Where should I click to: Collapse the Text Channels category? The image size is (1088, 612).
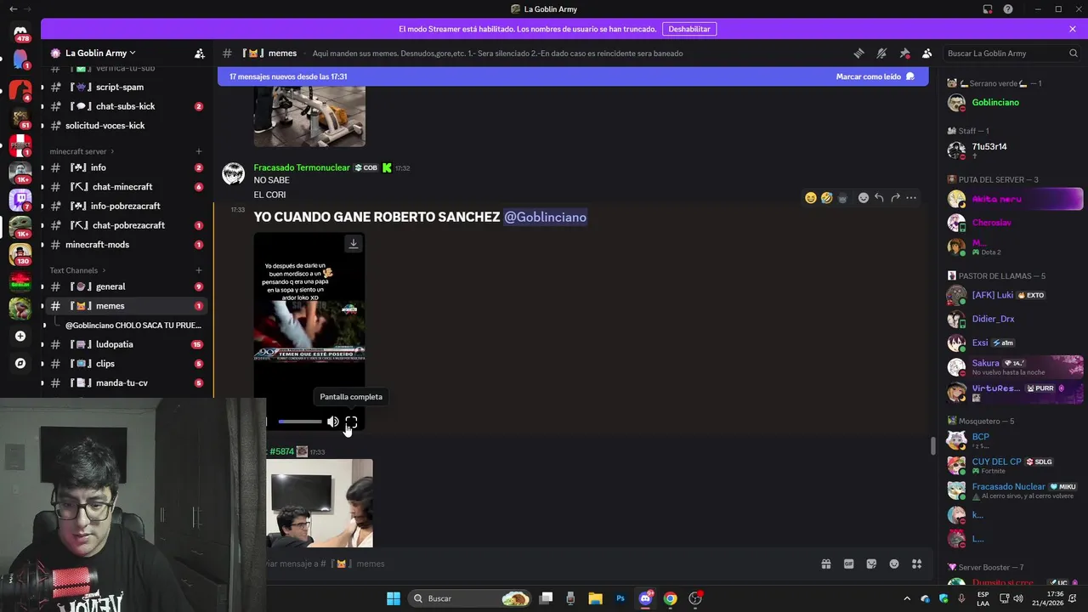77,270
